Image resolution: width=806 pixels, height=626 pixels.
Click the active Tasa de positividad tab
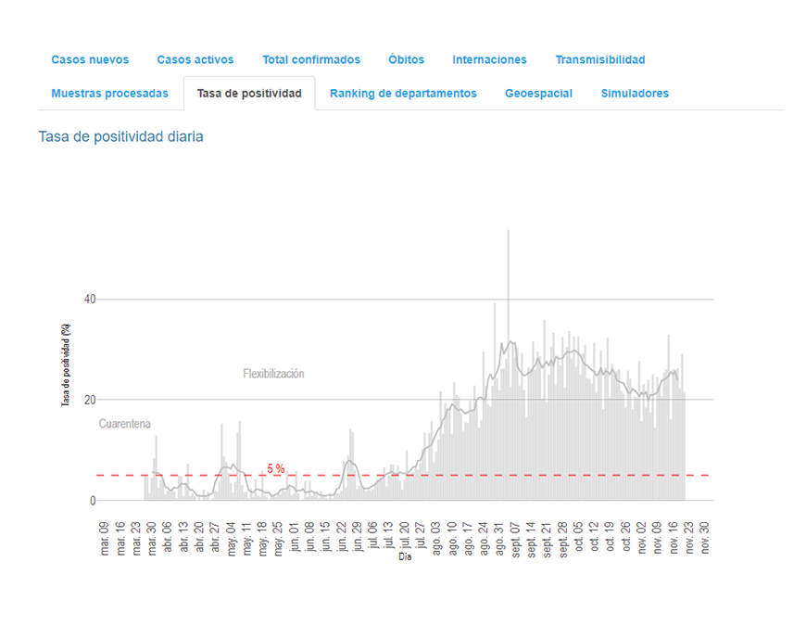click(249, 94)
